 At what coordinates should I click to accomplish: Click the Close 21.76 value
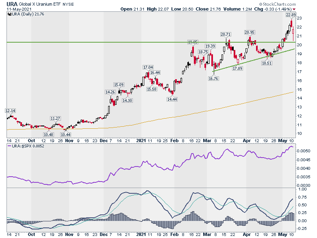tap(208, 9)
